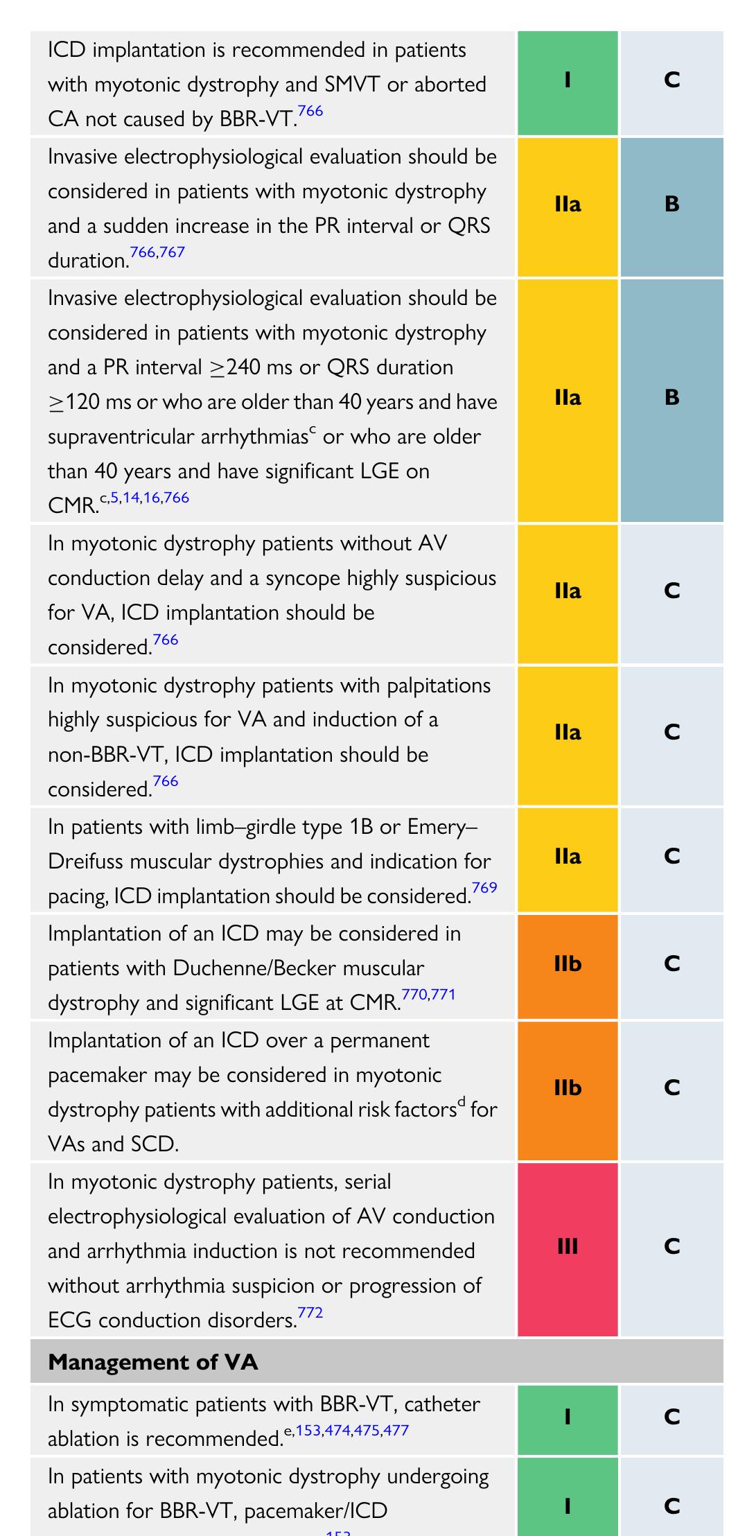Click the red Class III cell

[568, 1247]
